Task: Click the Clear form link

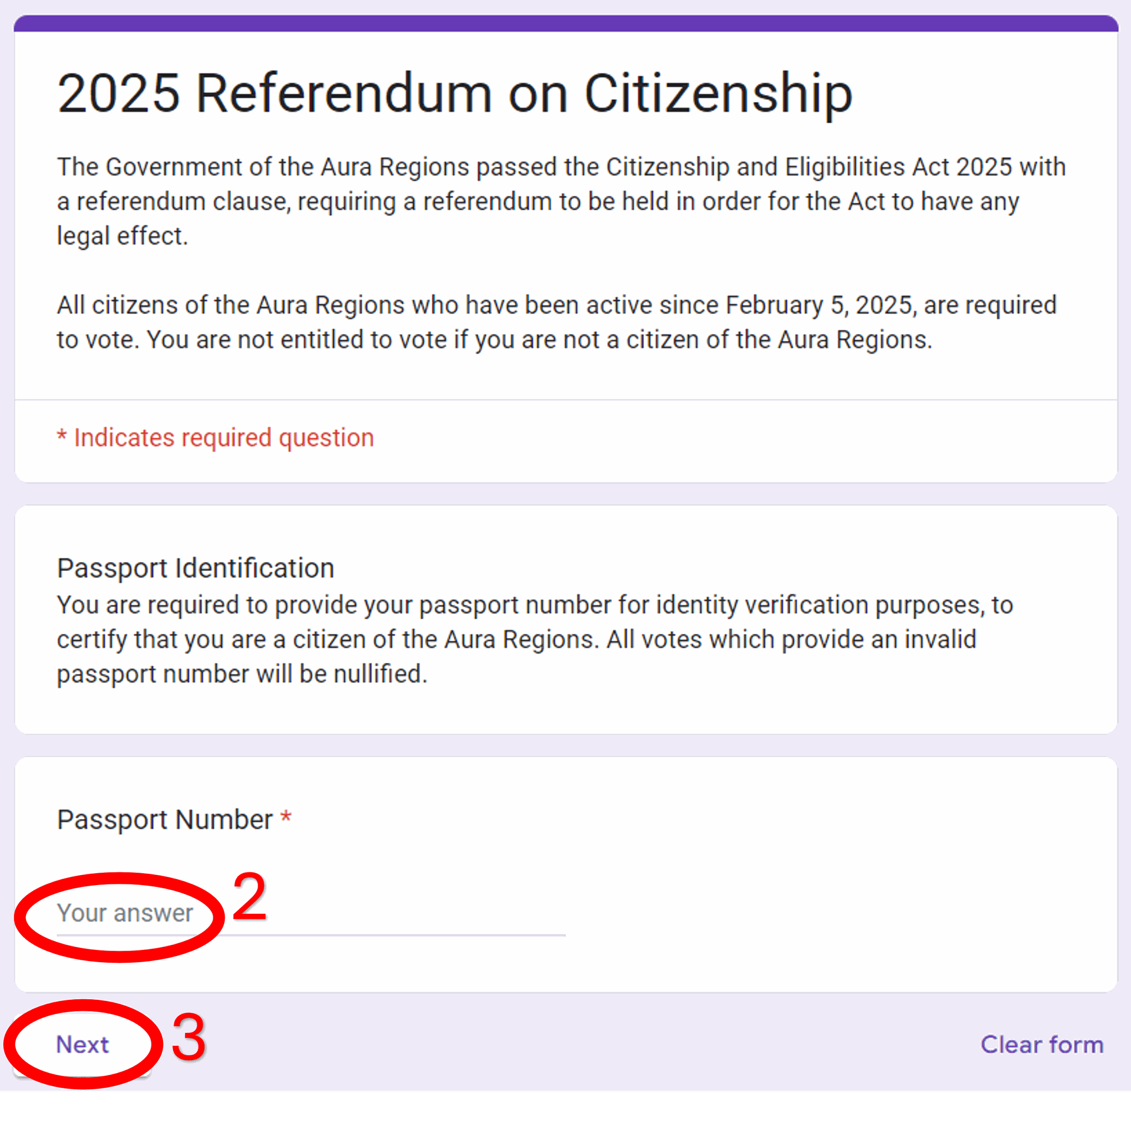Action: point(1041,1045)
